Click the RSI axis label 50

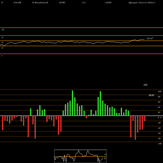[x=2, y=43]
